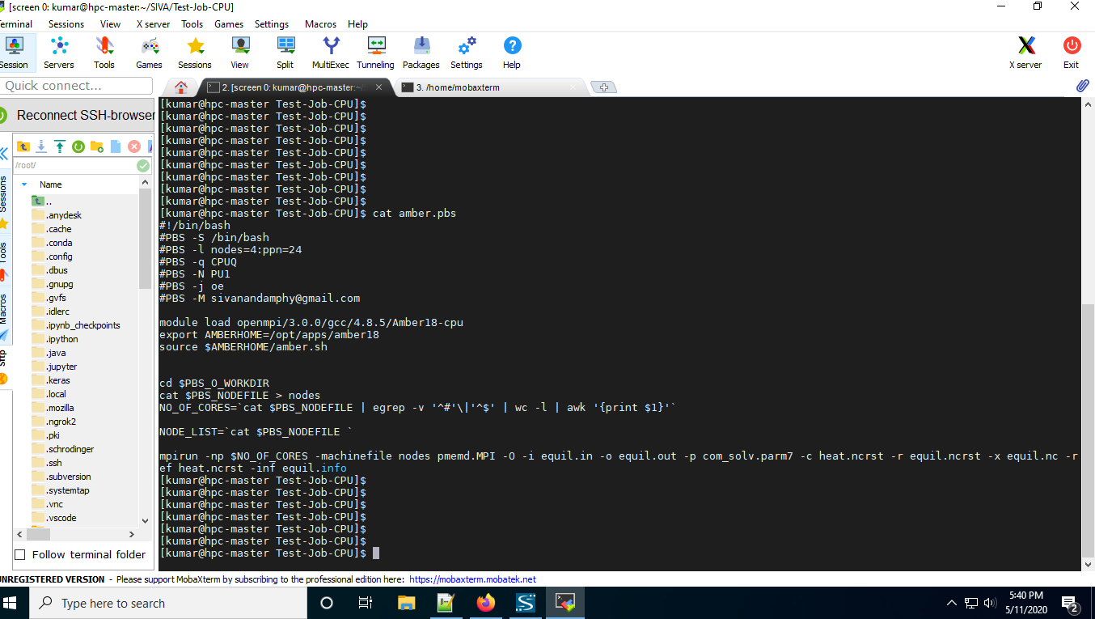The image size is (1095, 619).
Task: Open Firefox from the taskbar
Action: tap(485, 603)
